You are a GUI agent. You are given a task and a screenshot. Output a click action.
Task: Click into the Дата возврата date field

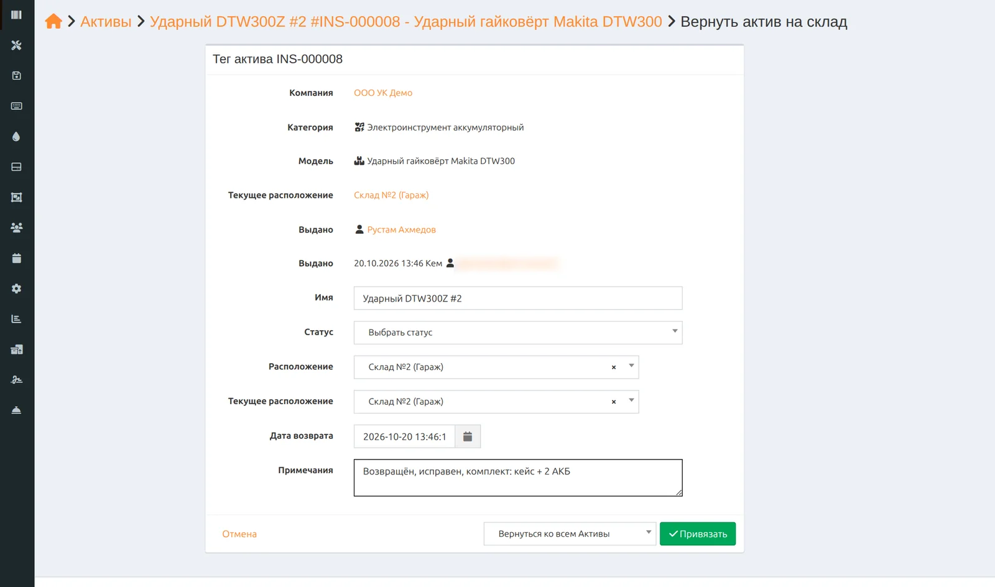pos(405,437)
